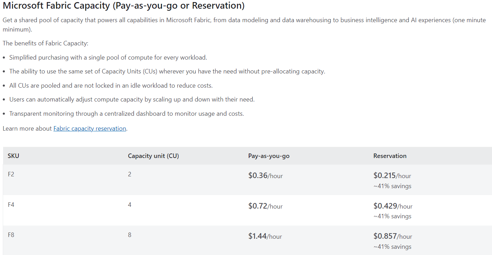Click the F4 SKU cell
Viewport: 492px width, 255px height.
click(x=11, y=205)
